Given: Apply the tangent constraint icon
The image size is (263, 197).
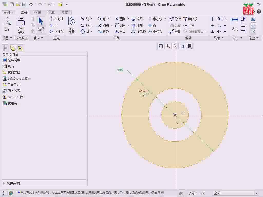Looking at the screenshot, I should pos(219,19).
